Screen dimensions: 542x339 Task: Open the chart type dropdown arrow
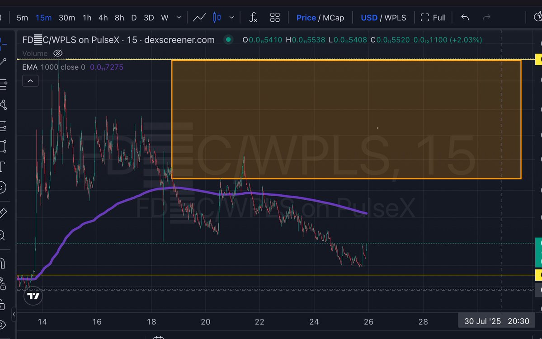pos(231,18)
